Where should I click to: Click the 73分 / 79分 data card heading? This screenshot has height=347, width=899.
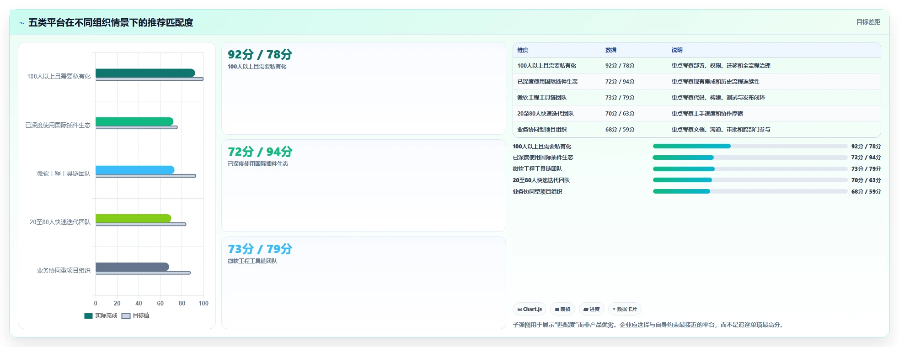click(260, 249)
